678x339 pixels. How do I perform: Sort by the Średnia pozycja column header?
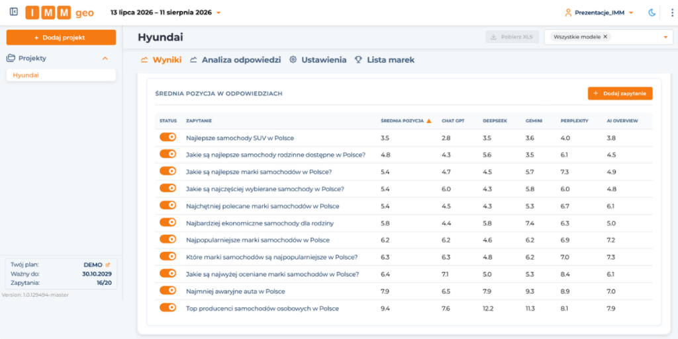click(402, 121)
